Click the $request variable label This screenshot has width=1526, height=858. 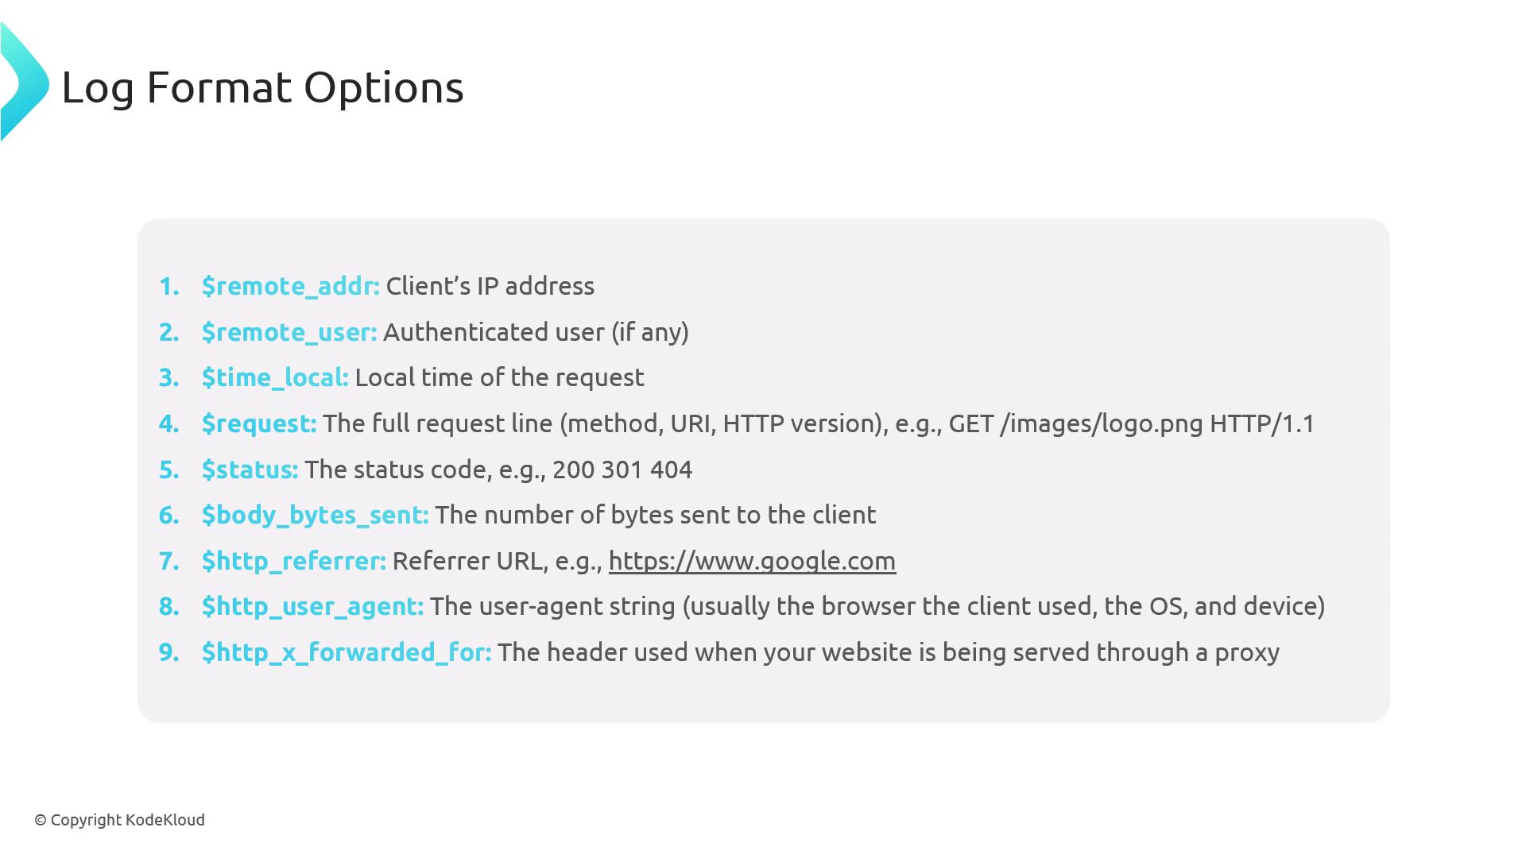[x=258, y=423]
